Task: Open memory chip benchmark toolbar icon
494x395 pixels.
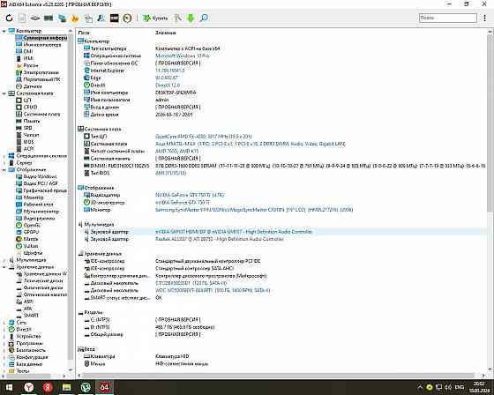Action: [49, 18]
